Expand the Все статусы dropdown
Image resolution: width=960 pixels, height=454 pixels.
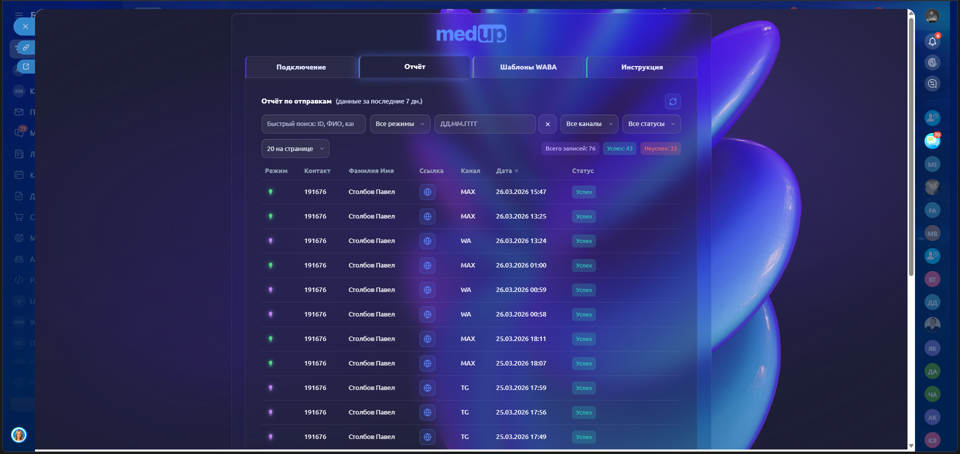[651, 124]
